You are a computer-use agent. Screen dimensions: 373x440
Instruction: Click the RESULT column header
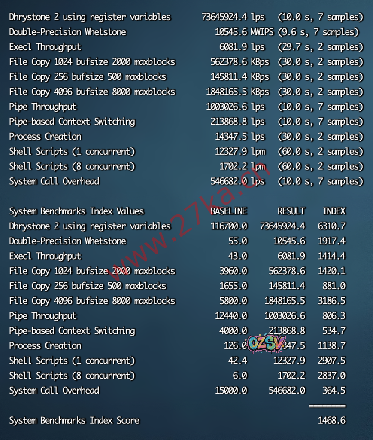click(291, 211)
